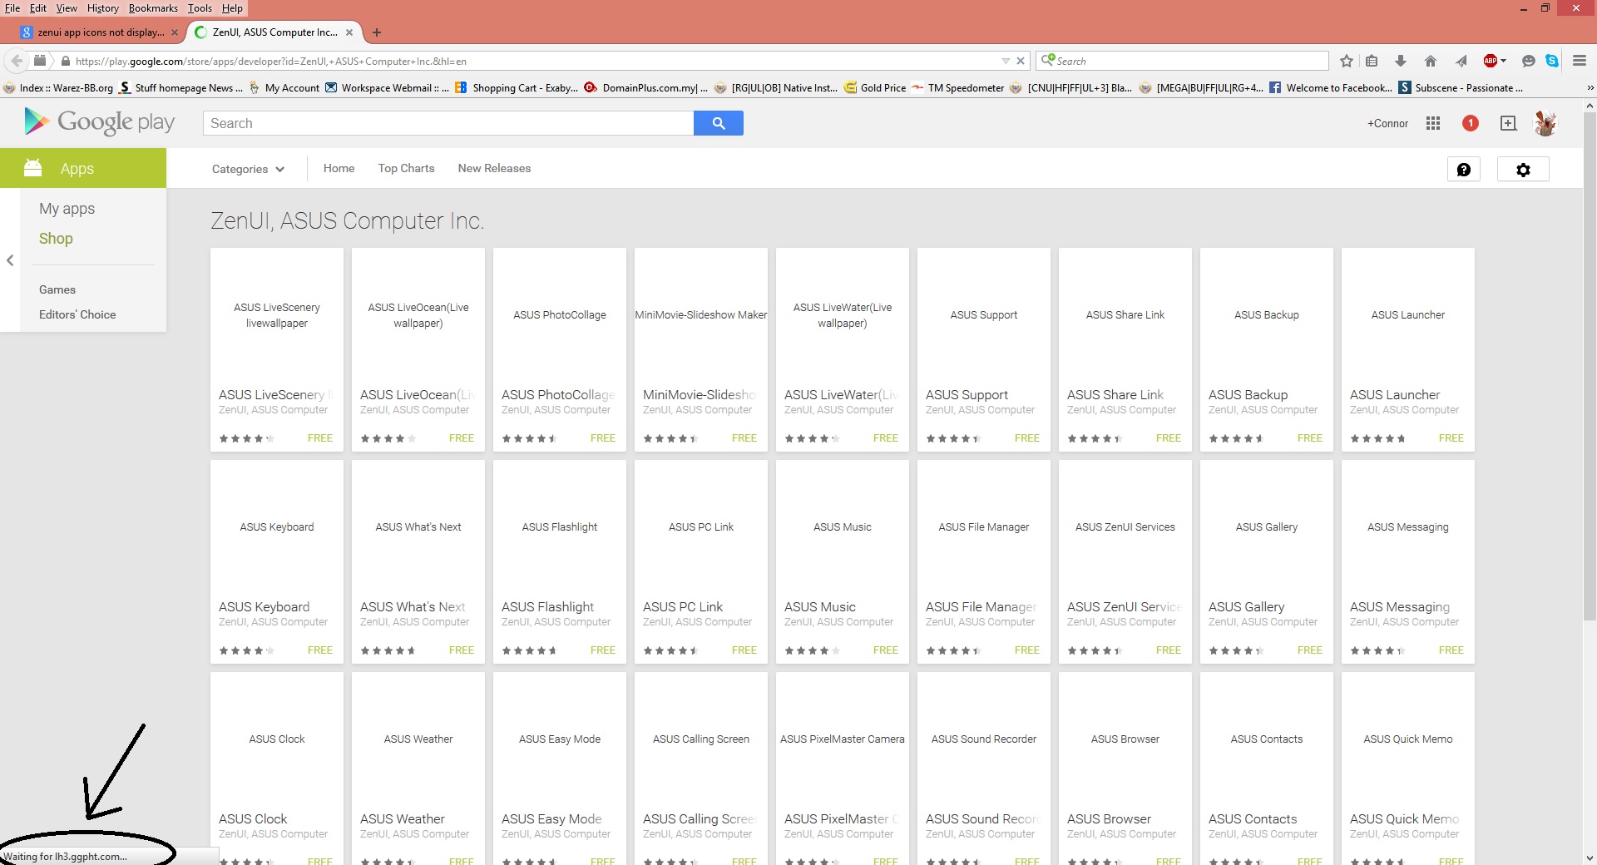Open the File menu

point(12,8)
